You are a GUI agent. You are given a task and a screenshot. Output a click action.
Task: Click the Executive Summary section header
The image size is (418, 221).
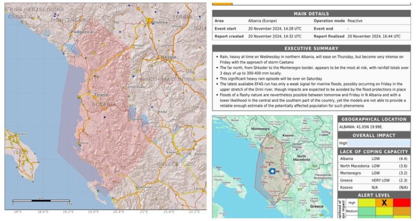[311, 49]
